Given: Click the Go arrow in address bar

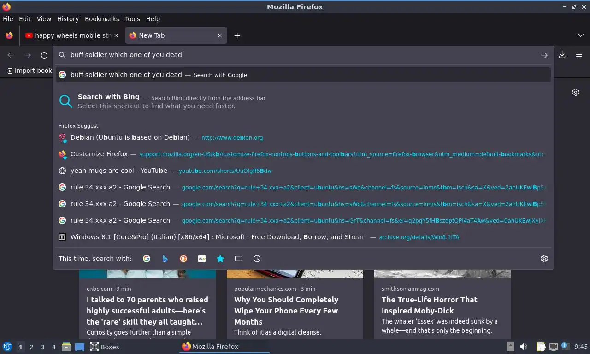Looking at the screenshot, I should [544, 55].
